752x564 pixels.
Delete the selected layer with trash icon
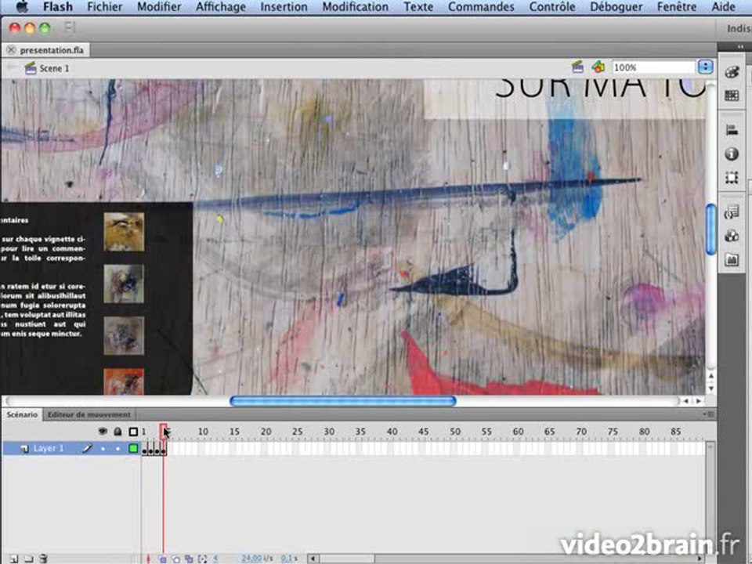coord(43,559)
